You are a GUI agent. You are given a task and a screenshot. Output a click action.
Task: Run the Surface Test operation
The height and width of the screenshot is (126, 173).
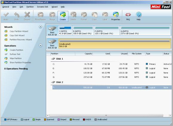(x=15, y=54)
